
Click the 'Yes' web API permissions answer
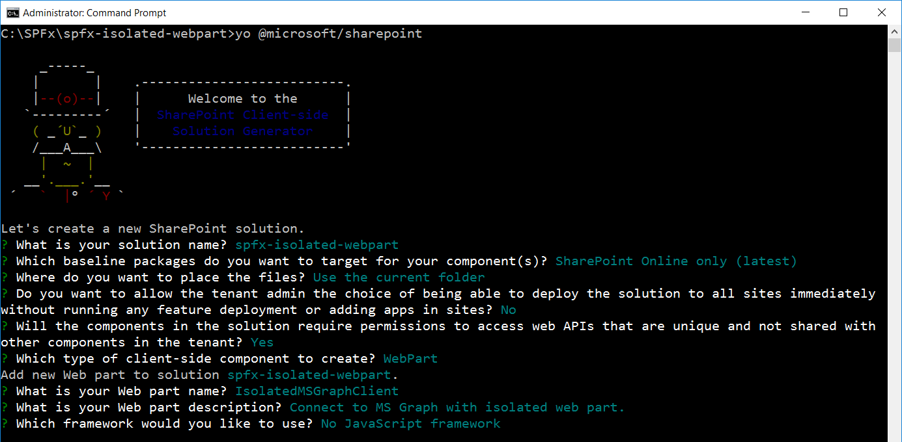pos(262,343)
